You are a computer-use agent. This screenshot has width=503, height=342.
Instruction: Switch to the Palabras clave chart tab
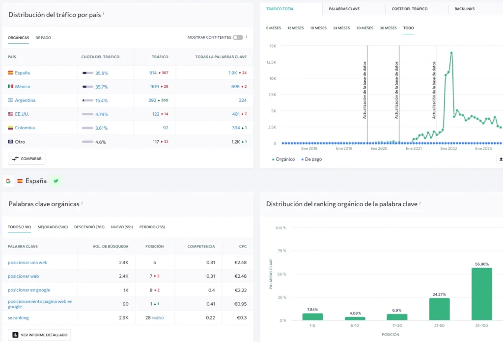(344, 9)
